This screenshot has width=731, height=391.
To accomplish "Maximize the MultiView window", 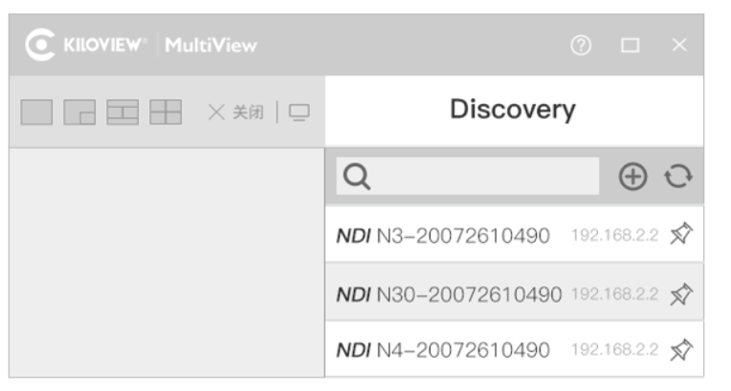I will (631, 45).
